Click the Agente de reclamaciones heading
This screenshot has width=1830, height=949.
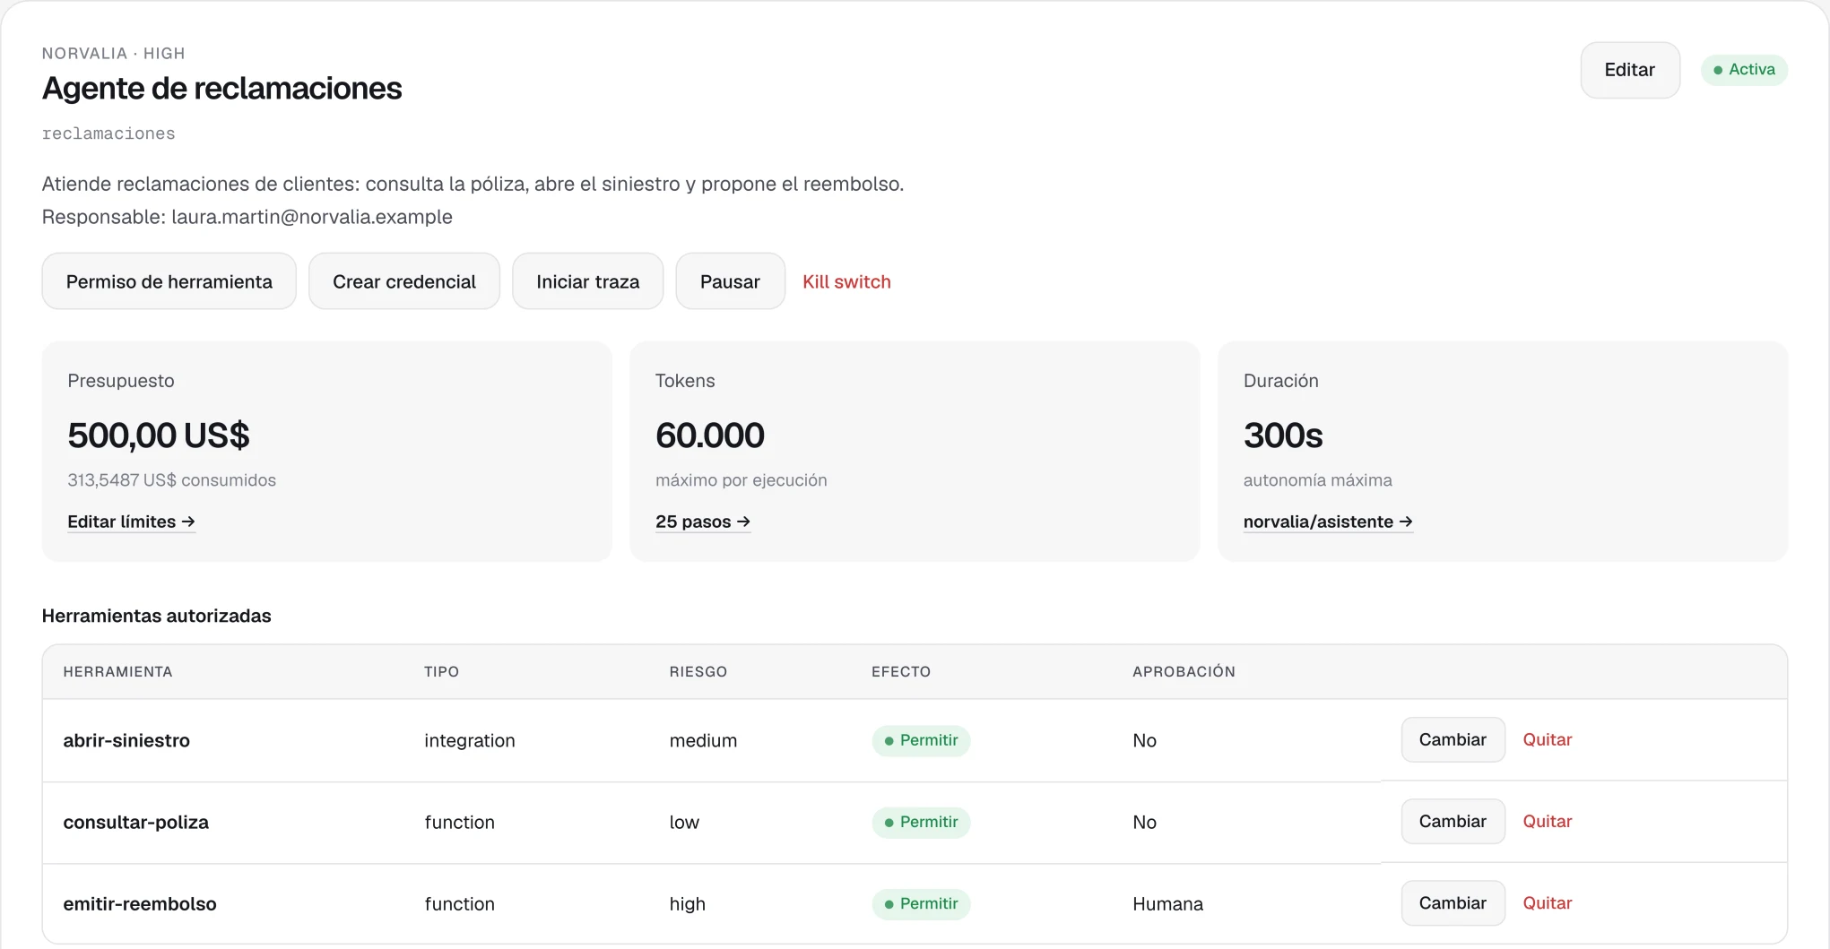[x=222, y=88]
